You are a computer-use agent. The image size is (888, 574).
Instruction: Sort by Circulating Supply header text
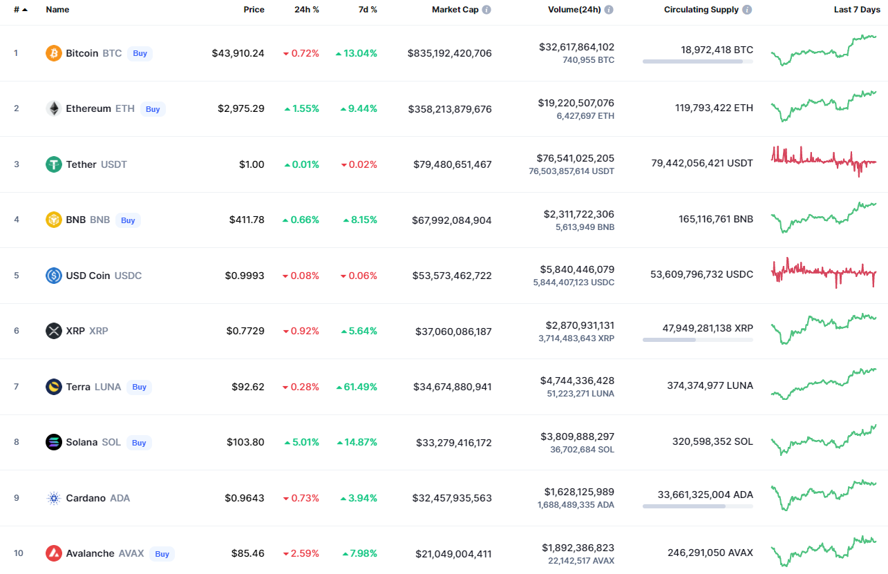701,10
